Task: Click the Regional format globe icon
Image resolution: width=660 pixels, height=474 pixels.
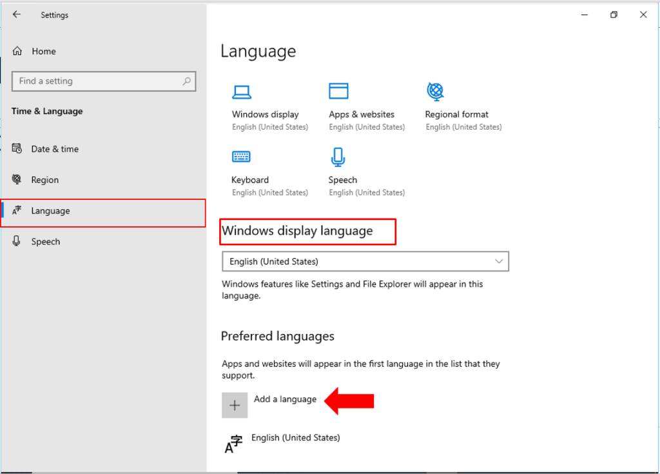Action: click(435, 91)
